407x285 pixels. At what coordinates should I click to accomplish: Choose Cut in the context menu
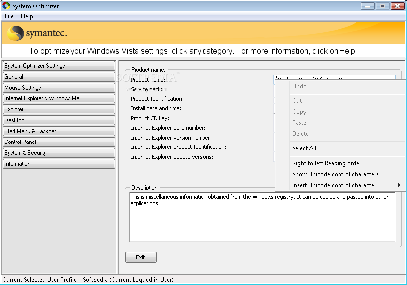point(340,101)
